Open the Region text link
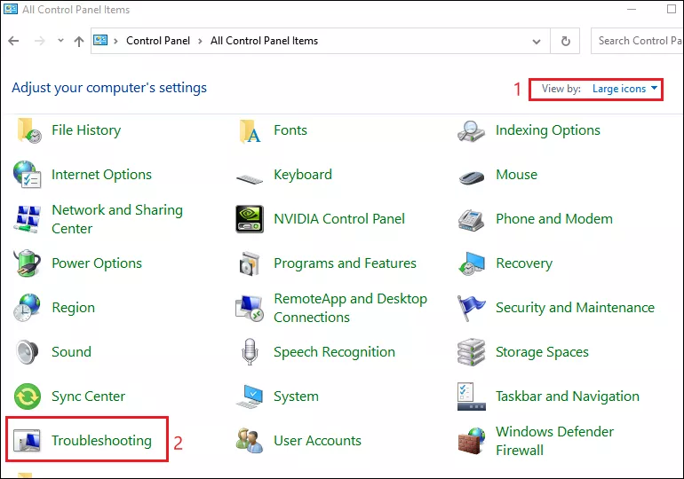Image resolution: width=684 pixels, height=479 pixels. point(73,308)
